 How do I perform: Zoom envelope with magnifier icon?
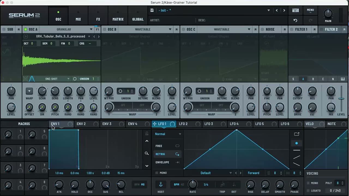(x=147, y=154)
